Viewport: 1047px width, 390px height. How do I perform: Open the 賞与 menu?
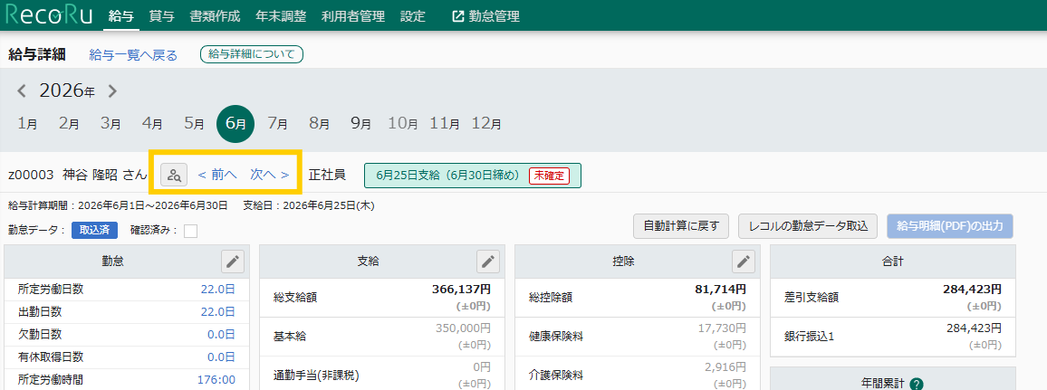pyautogui.click(x=161, y=16)
